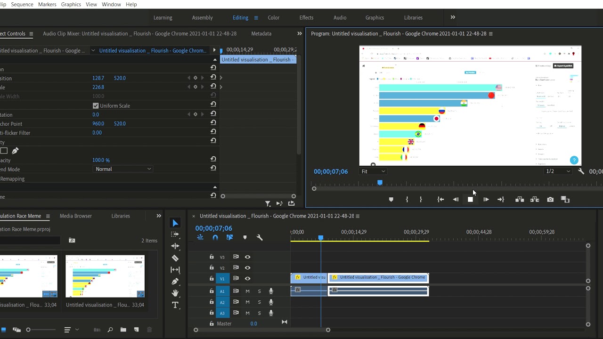Reset the Blend Mode parameter
603x339 pixels.
click(213, 169)
